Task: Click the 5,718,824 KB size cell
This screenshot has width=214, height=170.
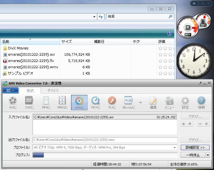Action: pyautogui.click(x=79, y=61)
